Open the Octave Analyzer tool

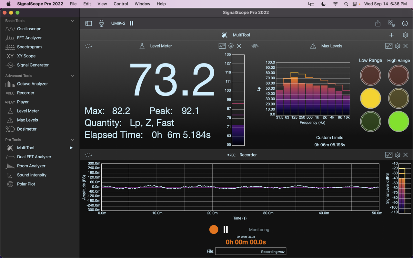pyautogui.click(x=32, y=84)
